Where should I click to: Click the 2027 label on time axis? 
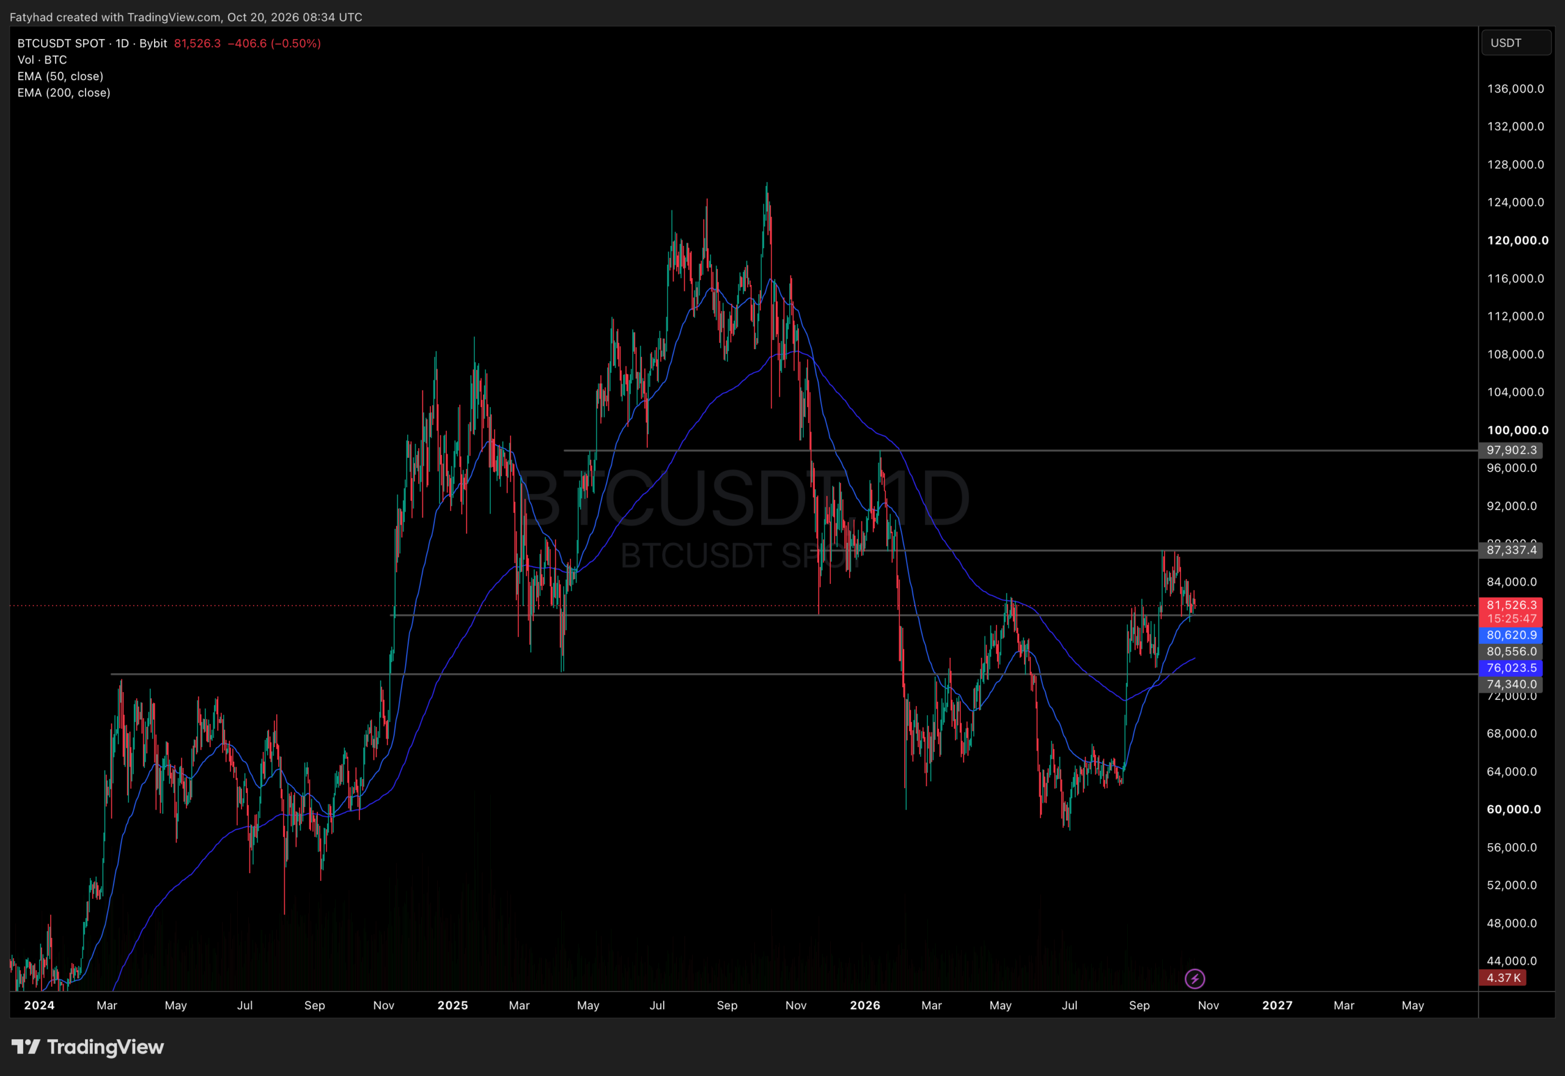[x=1277, y=1005]
